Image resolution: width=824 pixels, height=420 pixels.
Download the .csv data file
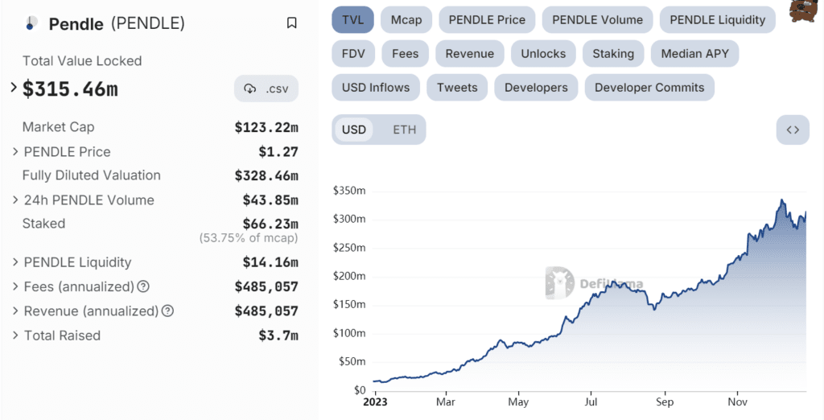tap(266, 89)
